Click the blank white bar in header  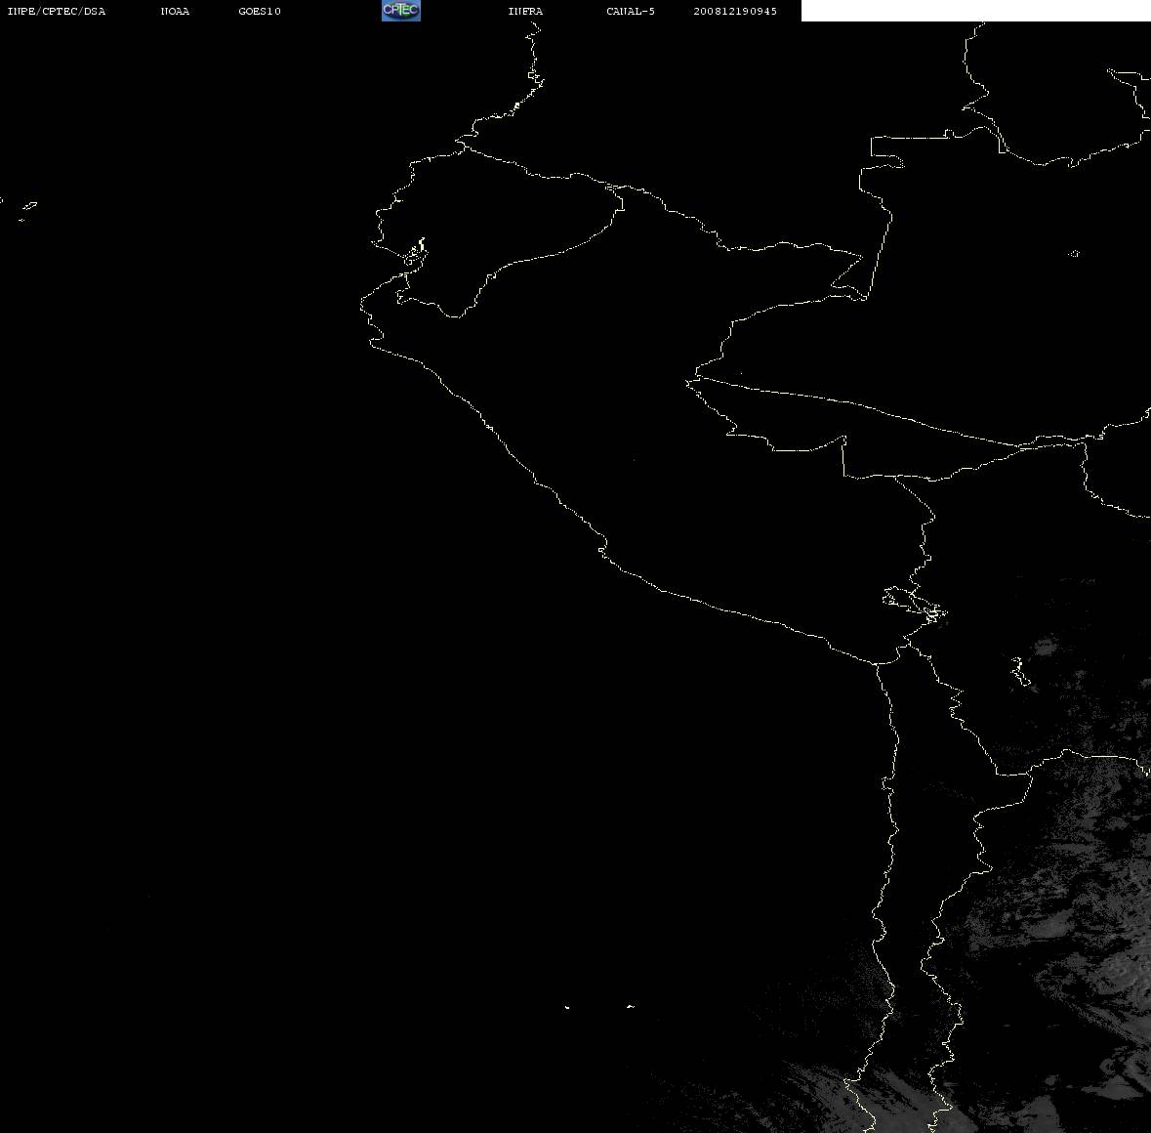pos(975,11)
